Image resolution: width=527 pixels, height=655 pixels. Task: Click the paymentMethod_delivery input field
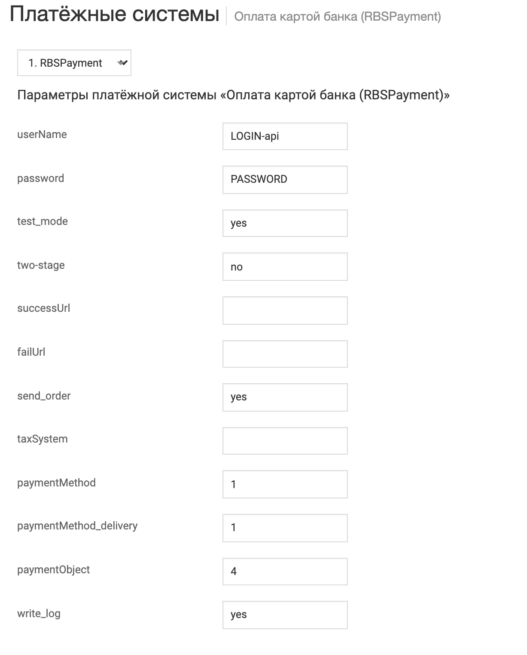coord(285,528)
